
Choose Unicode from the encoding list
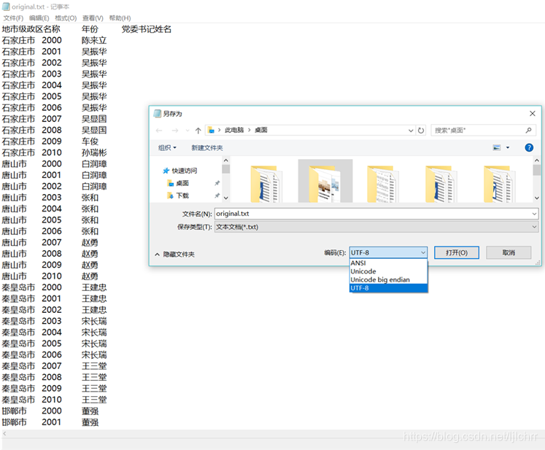(388, 271)
